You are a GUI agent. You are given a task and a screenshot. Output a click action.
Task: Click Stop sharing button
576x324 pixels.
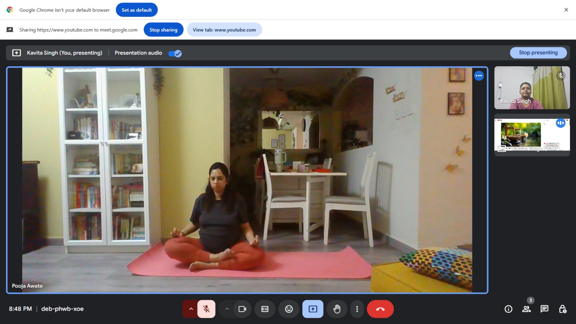pyautogui.click(x=163, y=30)
